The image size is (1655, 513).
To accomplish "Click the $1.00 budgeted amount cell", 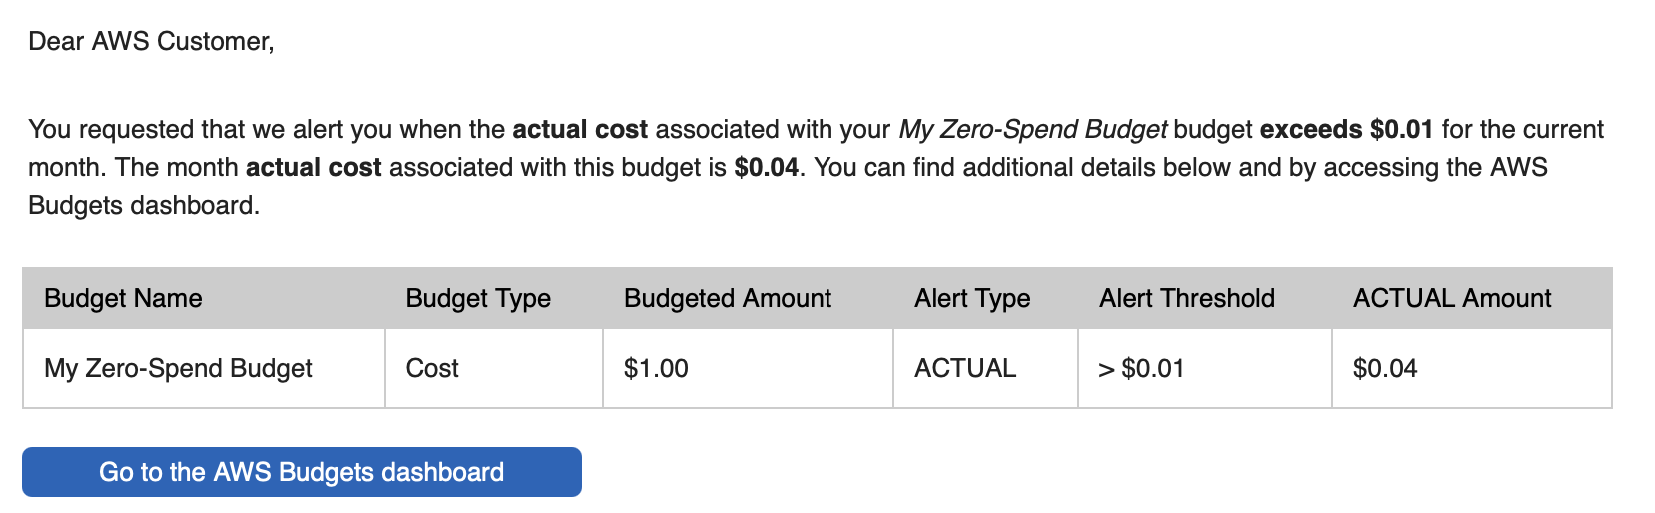I will pyautogui.click(x=656, y=368).
